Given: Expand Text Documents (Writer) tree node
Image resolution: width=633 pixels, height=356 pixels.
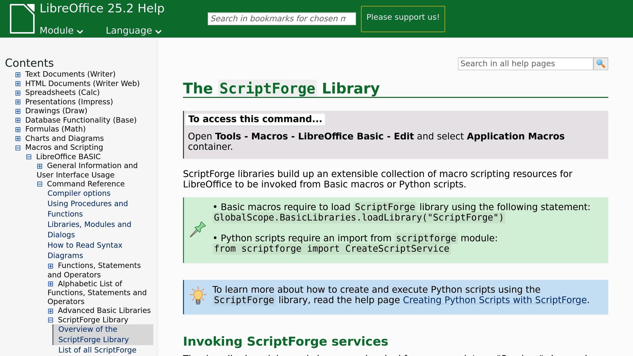Looking at the screenshot, I should pyautogui.click(x=18, y=74).
